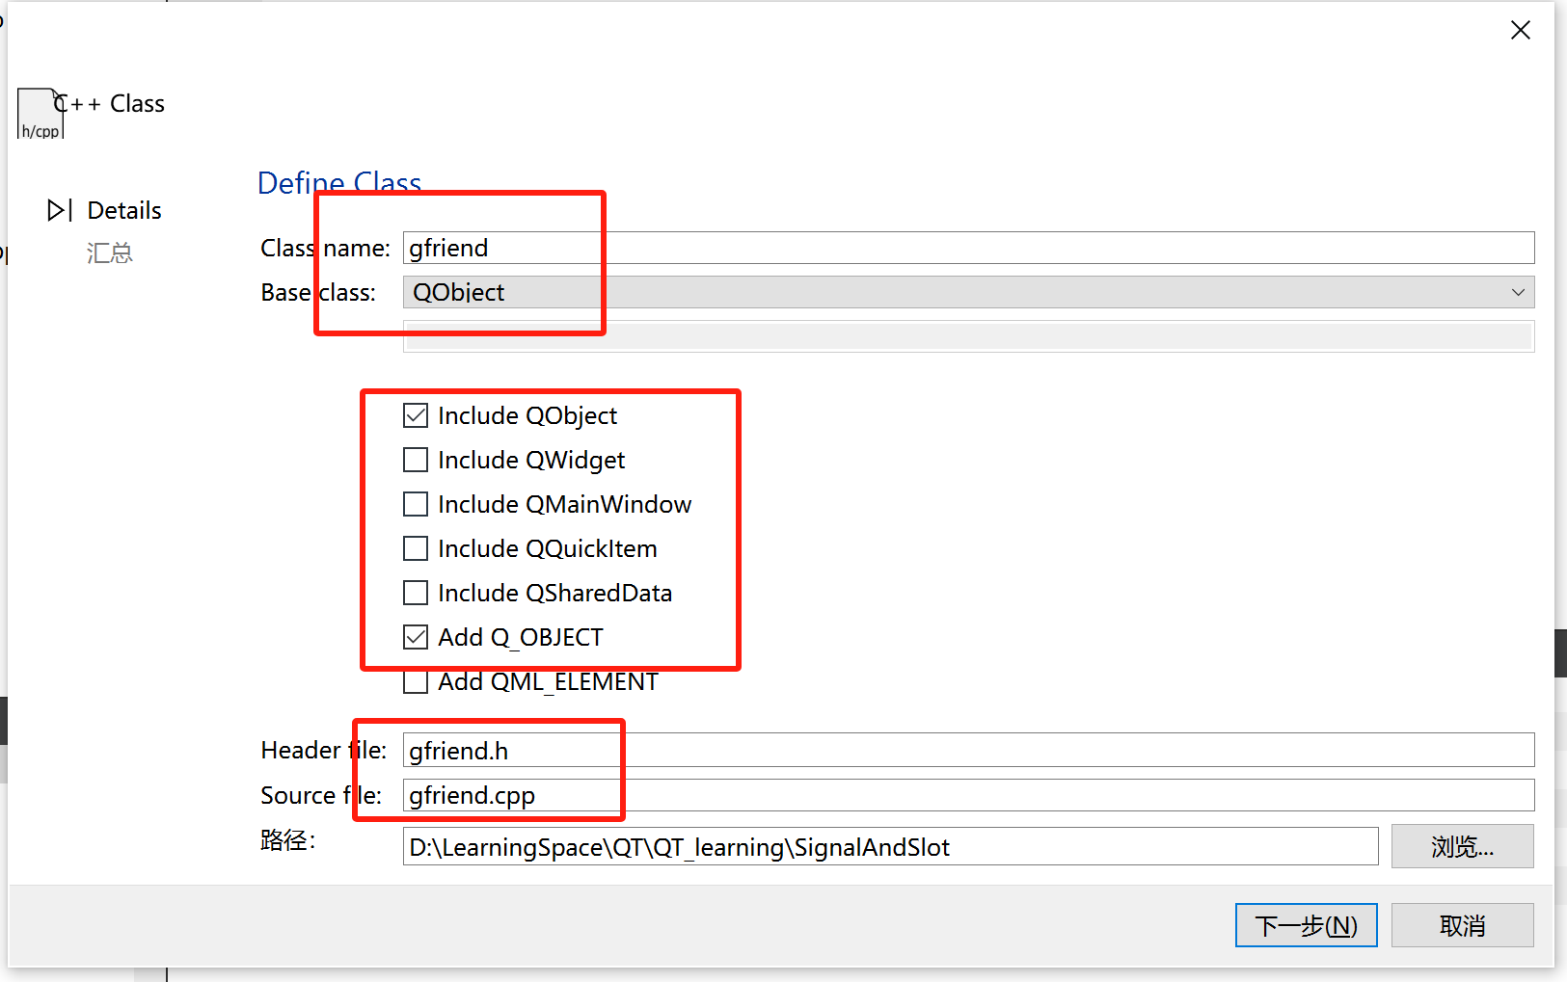Image resolution: width=1567 pixels, height=982 pixels.
Task: Select the 汇总 summary step
Action: [110, 252]
